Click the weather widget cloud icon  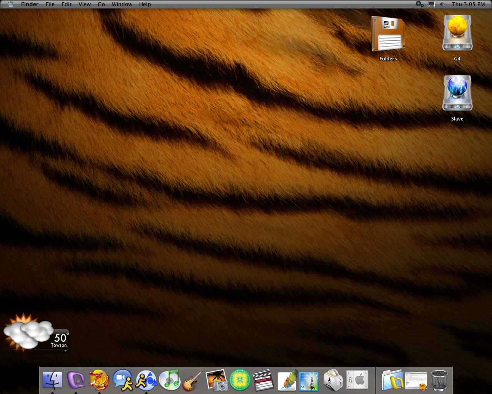[x=28, y=332]
